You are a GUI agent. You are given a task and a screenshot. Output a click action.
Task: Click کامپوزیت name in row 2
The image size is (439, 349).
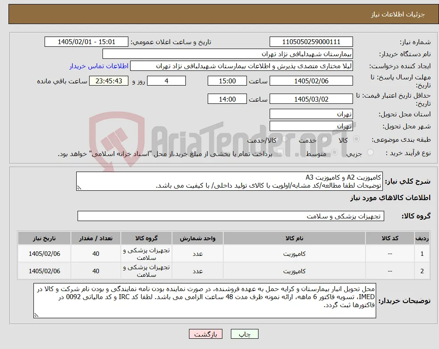[x=294, y=271]
